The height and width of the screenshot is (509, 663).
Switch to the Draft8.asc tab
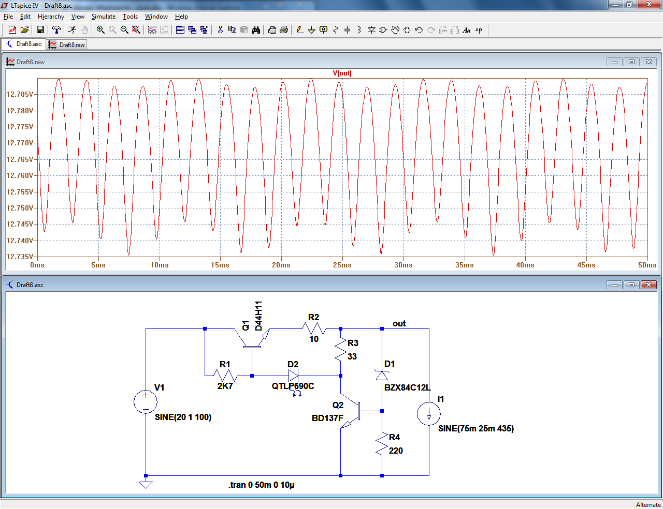point(24,44)
